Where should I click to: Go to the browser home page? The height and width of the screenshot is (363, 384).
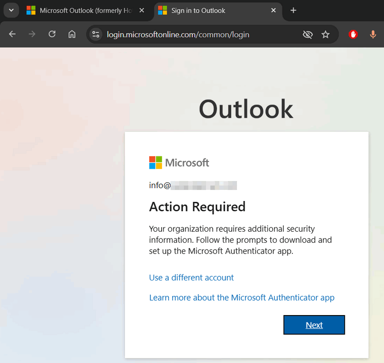(x=72, y=34)
